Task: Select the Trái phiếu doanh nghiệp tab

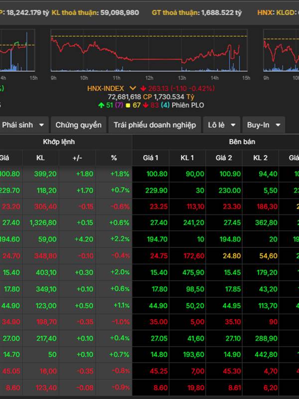Action: point(154,125)
